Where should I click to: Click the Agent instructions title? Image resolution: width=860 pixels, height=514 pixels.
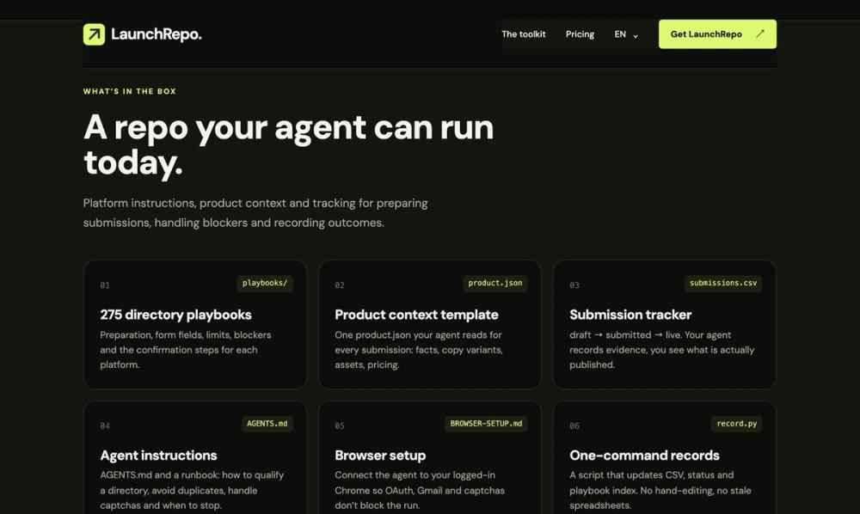click(158, 456)
